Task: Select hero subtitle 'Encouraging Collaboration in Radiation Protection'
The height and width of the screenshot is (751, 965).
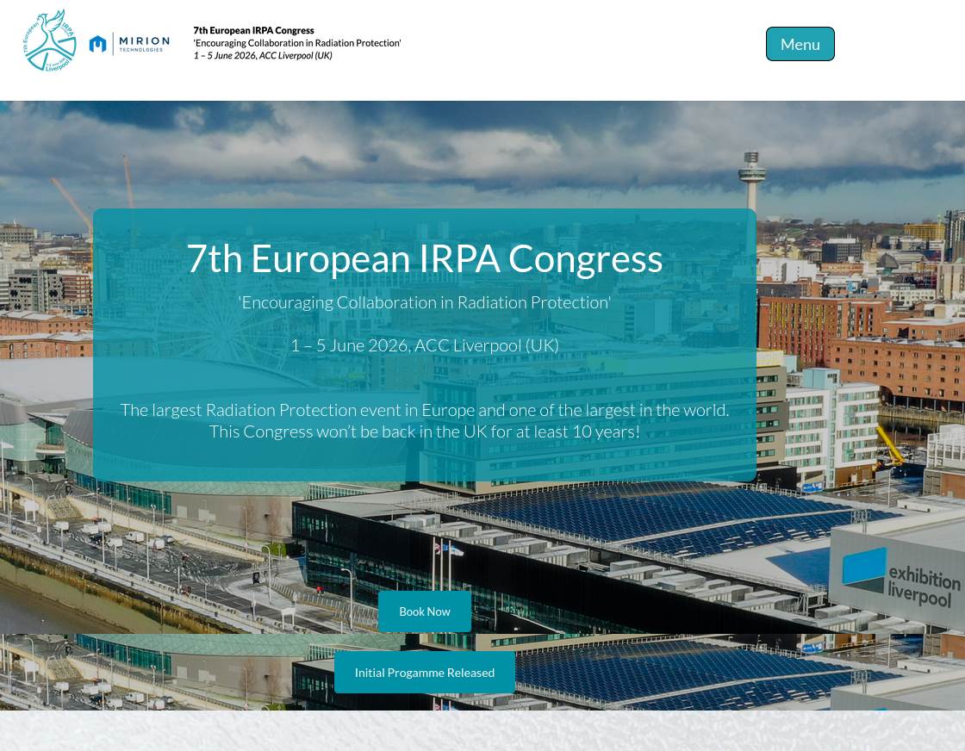Action: [424, 302]
